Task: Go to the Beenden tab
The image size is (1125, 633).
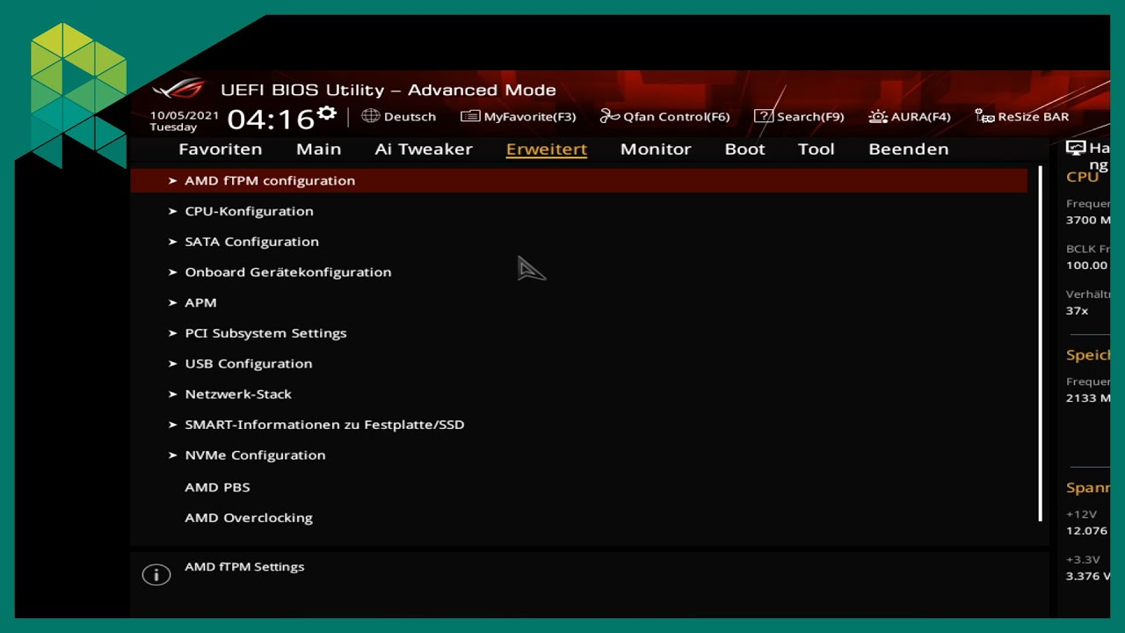Action: coord(909,149)
